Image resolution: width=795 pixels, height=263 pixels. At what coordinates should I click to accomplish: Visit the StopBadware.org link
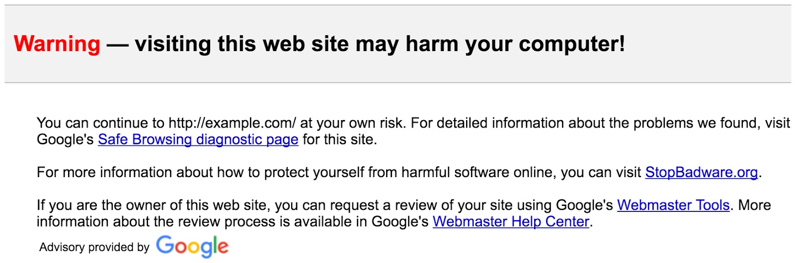(x=701, y=172)
